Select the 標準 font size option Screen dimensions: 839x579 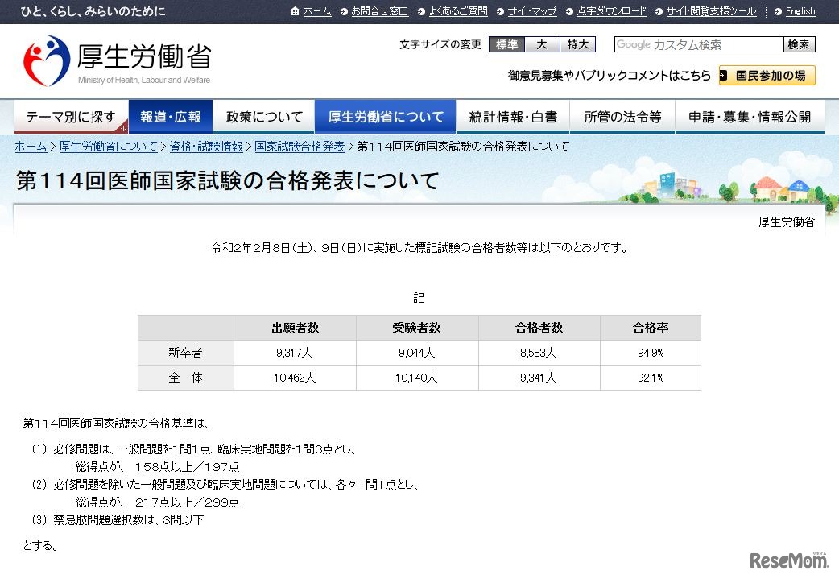pos(506,45)
